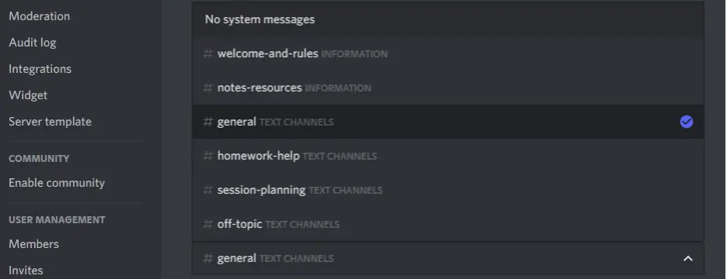Viewport: 727px width, 279px height.
Task: Click the hash icon beside homework-help
Action: click(x=207, y=156)
